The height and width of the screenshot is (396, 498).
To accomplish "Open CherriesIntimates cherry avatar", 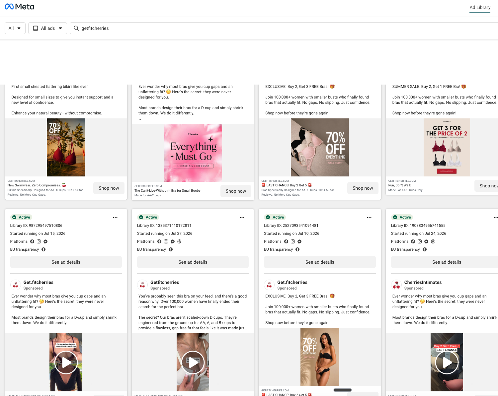I will click(x=396, y=285).
